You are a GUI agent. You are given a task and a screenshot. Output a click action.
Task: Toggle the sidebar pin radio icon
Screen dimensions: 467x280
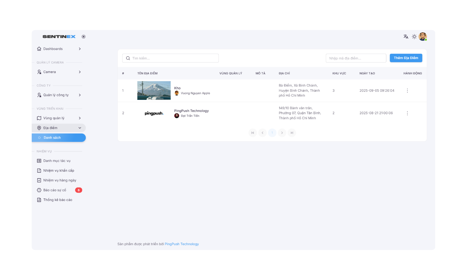83,37
